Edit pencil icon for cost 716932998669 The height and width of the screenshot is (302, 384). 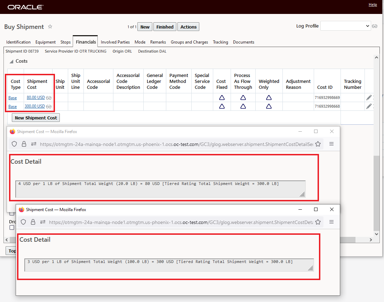click(369, 98)
